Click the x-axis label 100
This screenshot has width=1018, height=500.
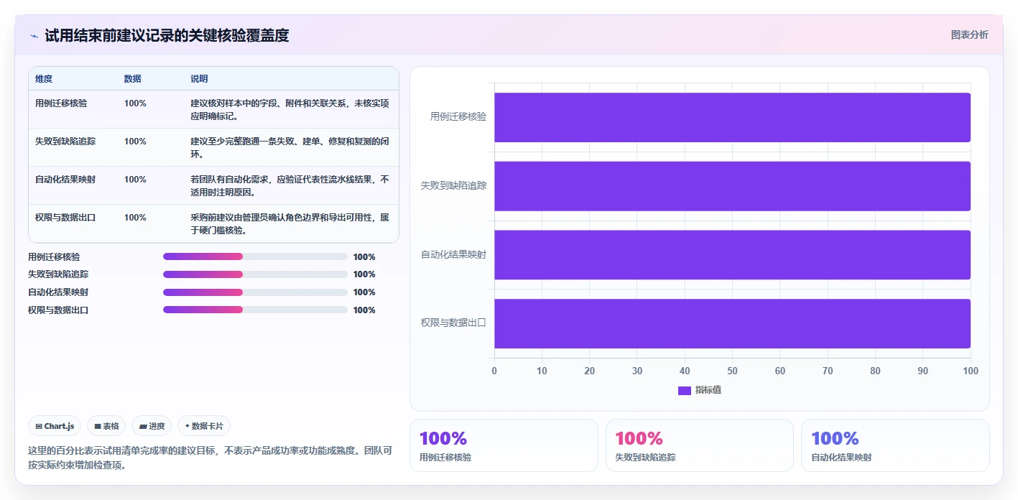971,371
